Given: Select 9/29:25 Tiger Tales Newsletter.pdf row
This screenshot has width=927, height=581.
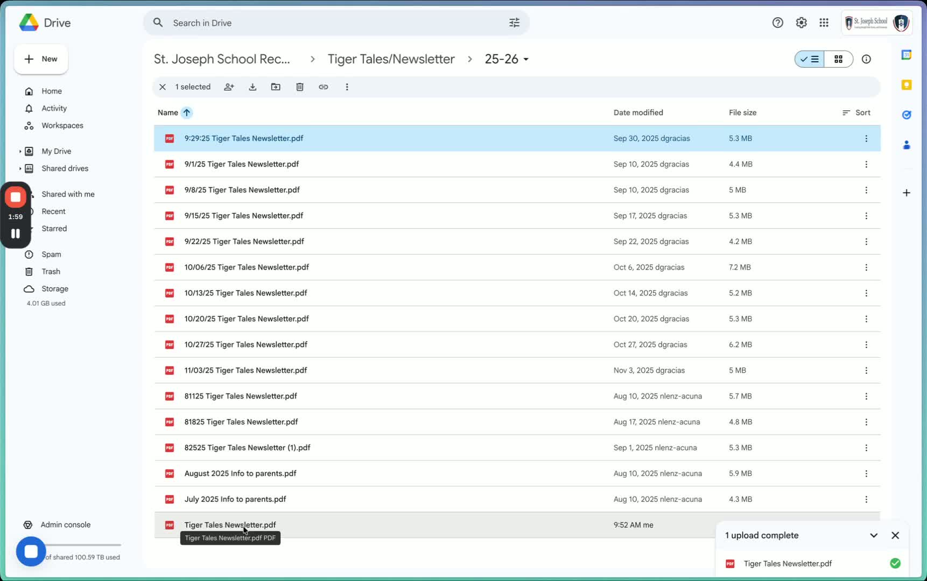Looking at the screenshot, I should tap(517, 138).
